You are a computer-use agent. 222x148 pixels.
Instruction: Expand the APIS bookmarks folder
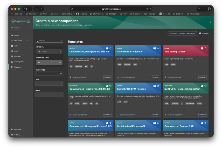coord(44,14)
